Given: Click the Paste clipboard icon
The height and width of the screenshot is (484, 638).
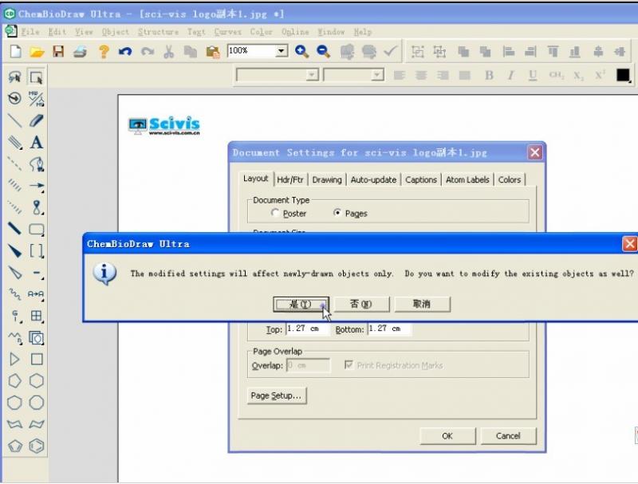Looking at the screenshot, I should [x=212, y=52].
